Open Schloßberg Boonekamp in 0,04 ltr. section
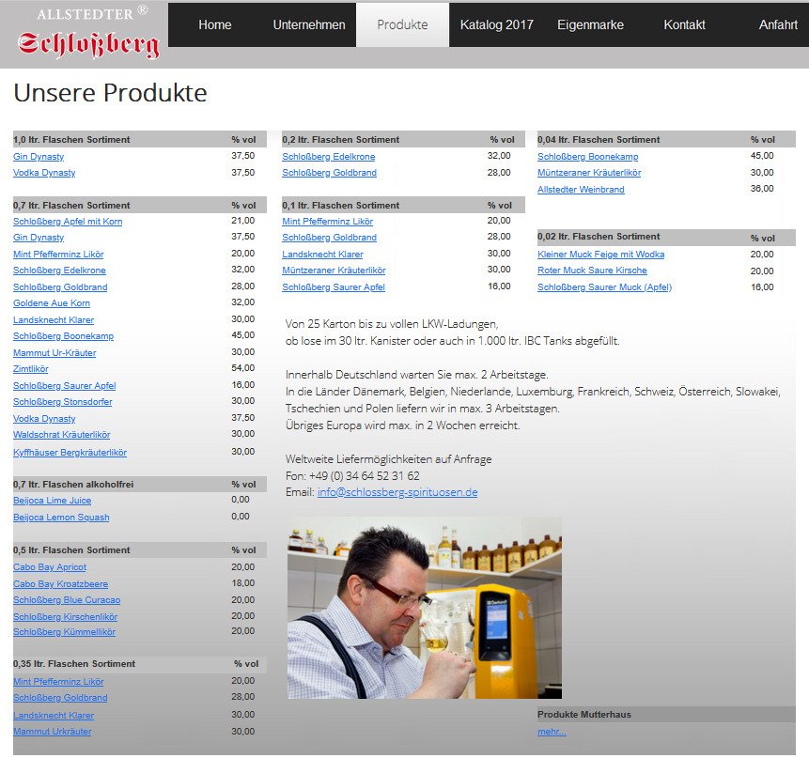 click(587, 157)
